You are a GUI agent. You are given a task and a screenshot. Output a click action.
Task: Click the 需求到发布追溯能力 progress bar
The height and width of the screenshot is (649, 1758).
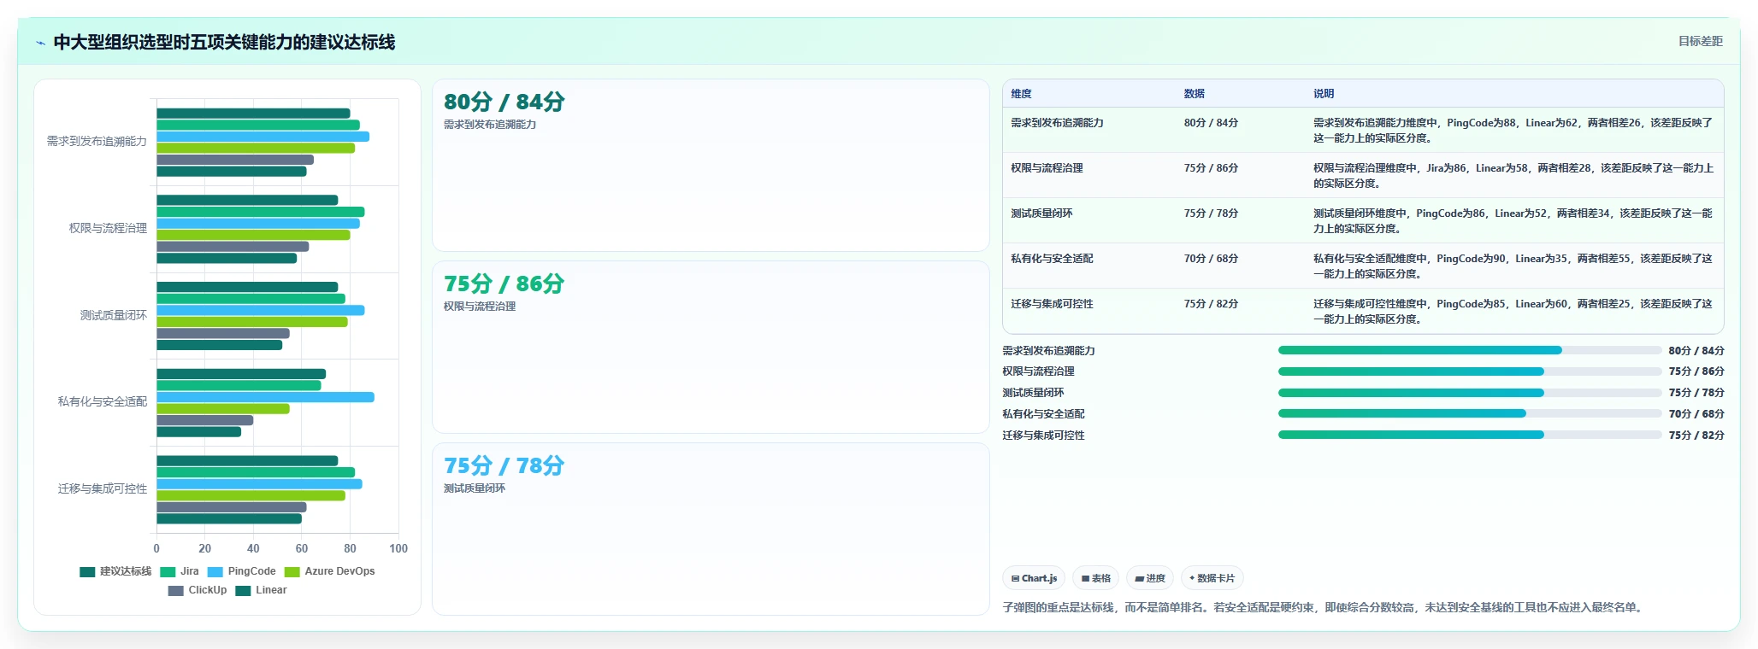tap(1470, 350)
